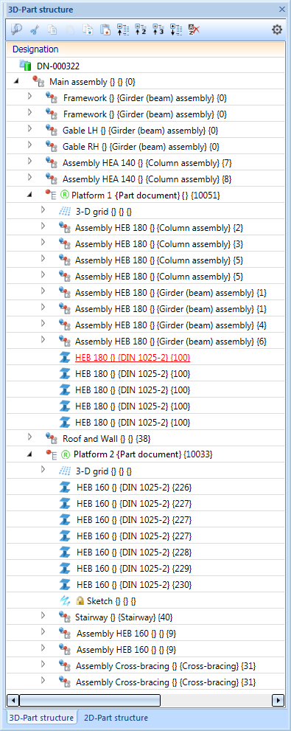Click the scissors cut icon

(x=34, y=30)
